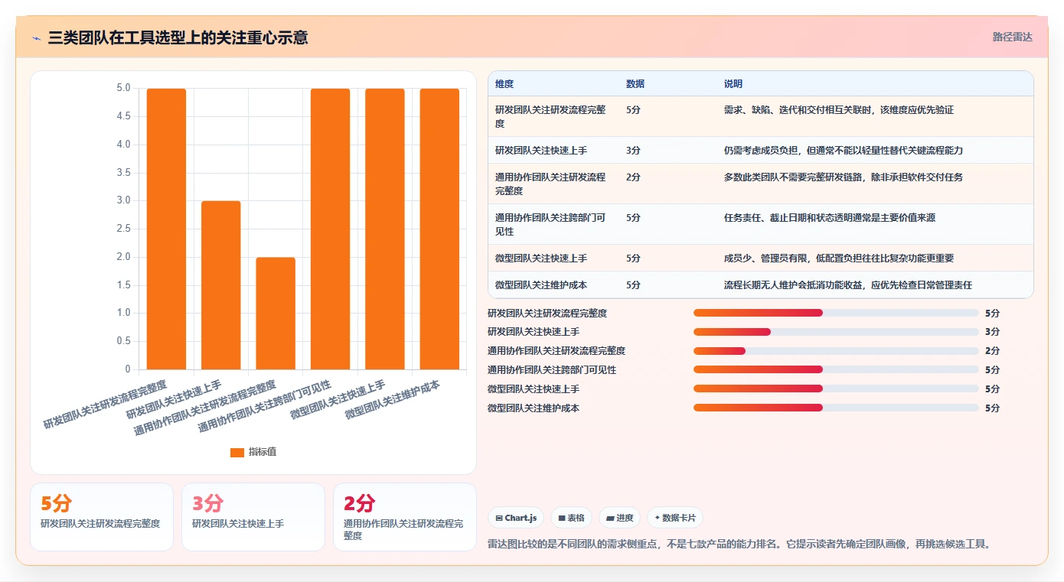1064x582 pixels.
Task: Click the chart bar for 微型团队关注维护成本
Action: (x=439, y=229)
